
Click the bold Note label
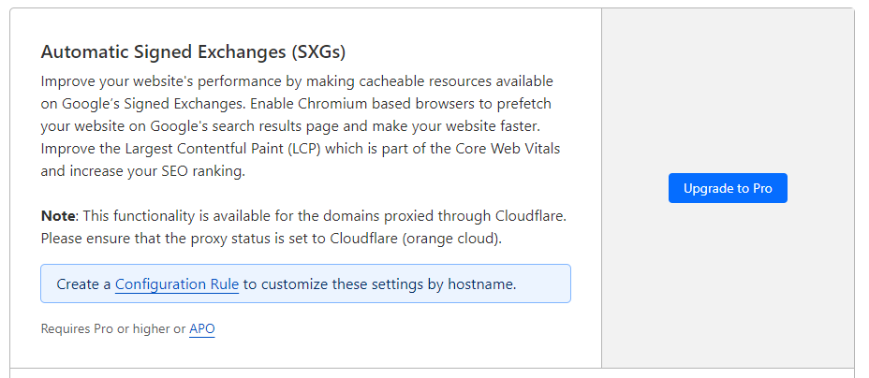pos(57,215)
